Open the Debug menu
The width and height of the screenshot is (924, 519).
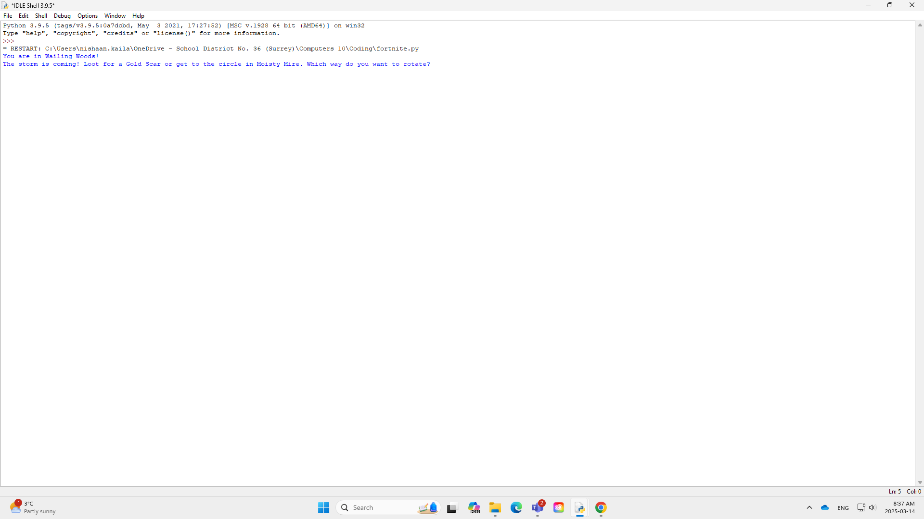click(62, 16)
